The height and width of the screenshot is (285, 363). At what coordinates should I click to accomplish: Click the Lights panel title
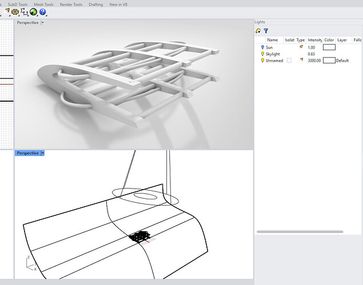pos(260,22)
